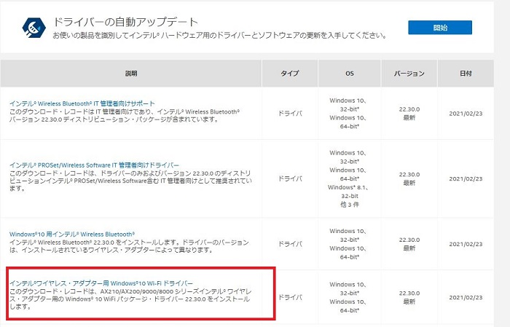Click the AX210/AX200/9000/8000 description text
Screen dimensions: 510x327
point(130,299)
